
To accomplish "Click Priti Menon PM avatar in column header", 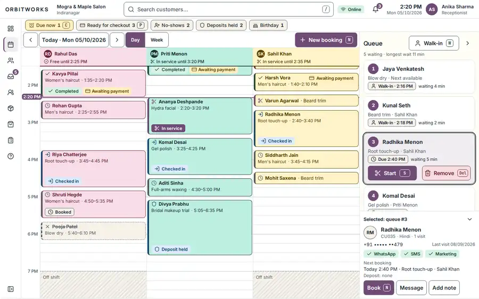I will coord(154,54).
